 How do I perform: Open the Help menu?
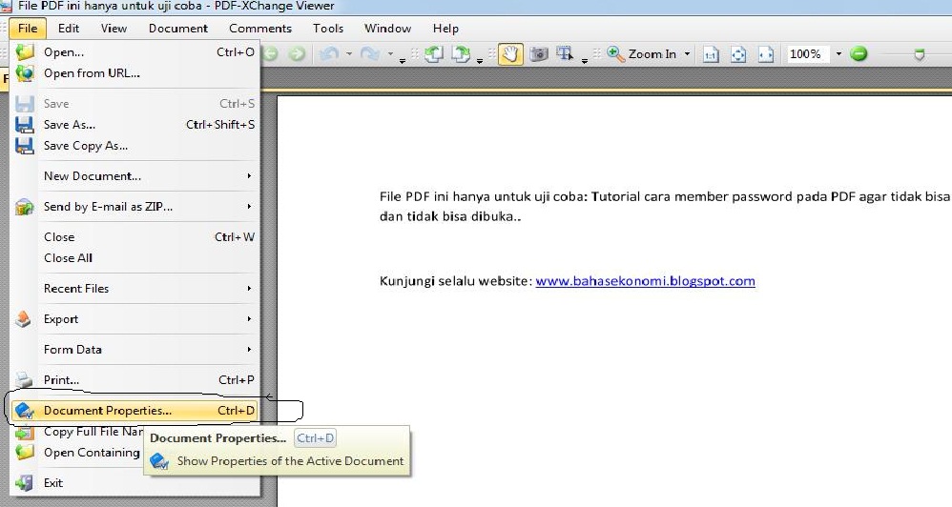pyautogui.click(x=445, y=29)
